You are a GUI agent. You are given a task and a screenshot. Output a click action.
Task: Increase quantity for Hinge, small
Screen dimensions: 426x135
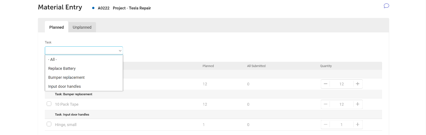tap(358, 124)
